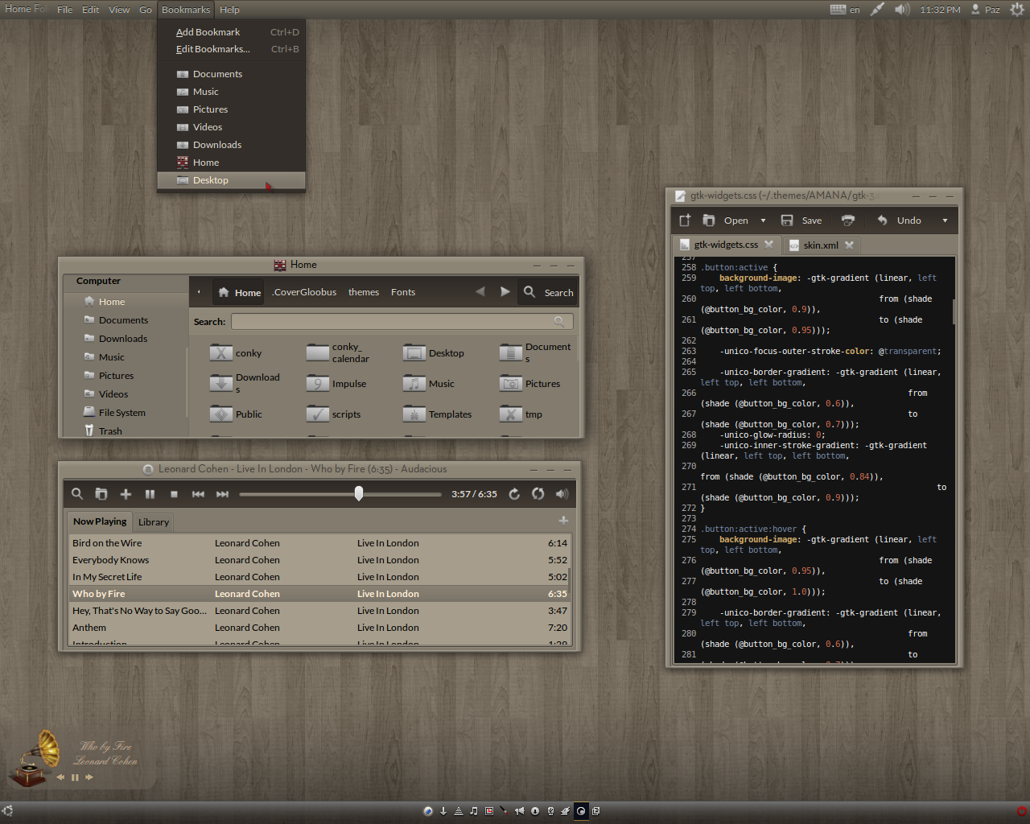Open scripts folder in Home
The height and width of the screenshot is (824, 1030).
pyautogui.click(x=334, y=414)
